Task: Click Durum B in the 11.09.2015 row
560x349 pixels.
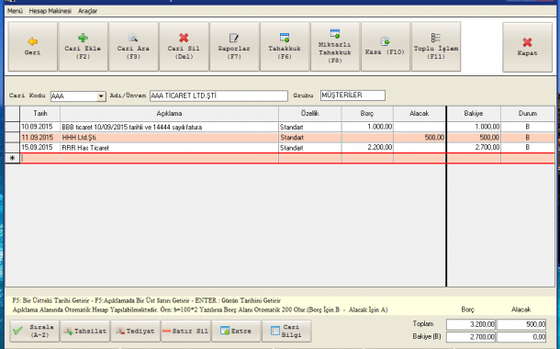Action: tap(528, 138)
